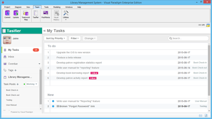The height and width of the screenshot is (119, 212).
Task: Open Visual History from the ribbon
Action: click(56, 16)
